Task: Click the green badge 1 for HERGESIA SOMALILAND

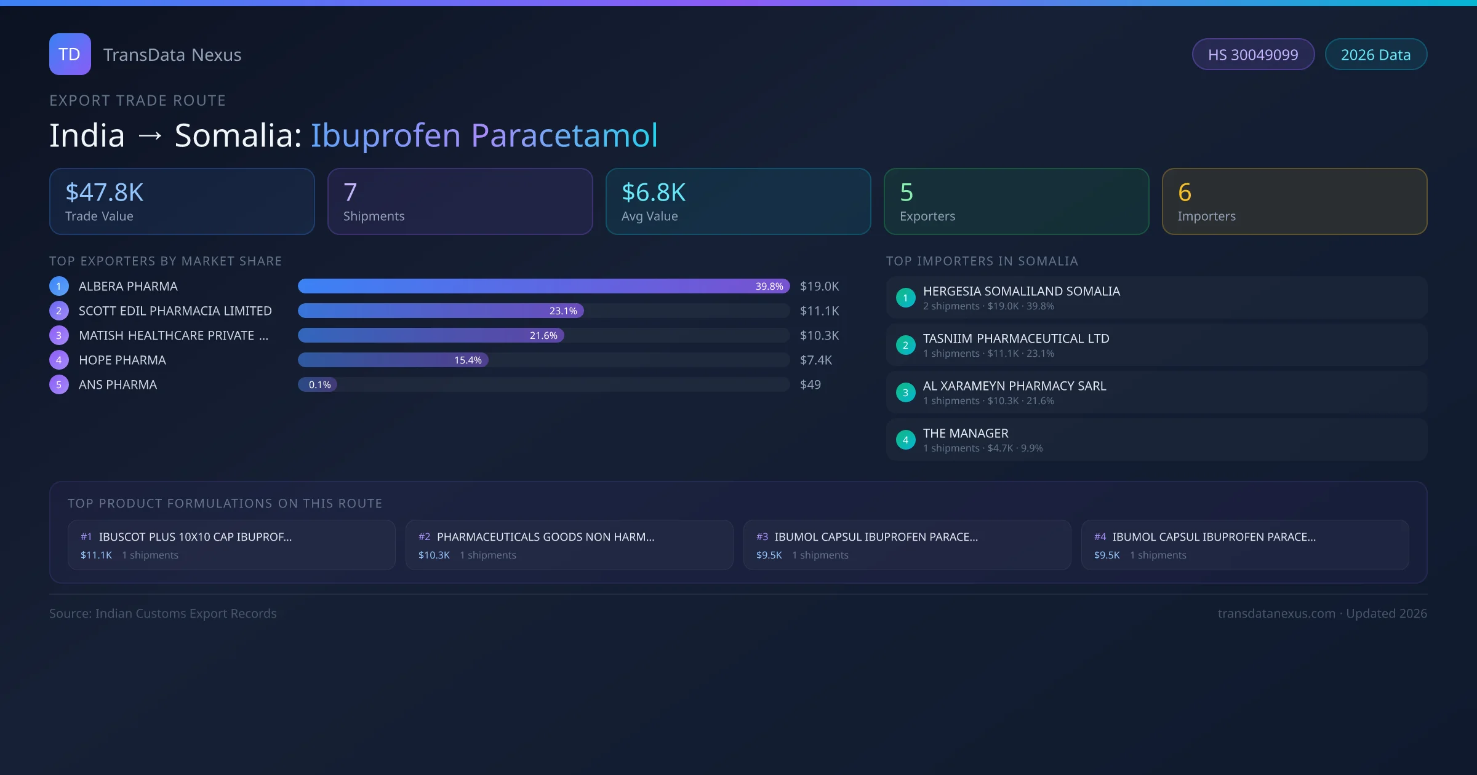Action: click(905, 298)
